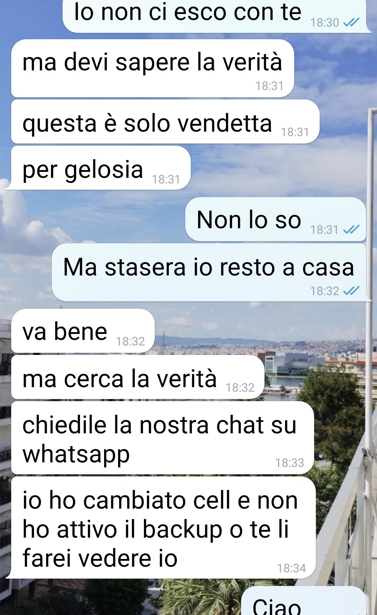Select message 'ma devi sapere la verità'
This screenshot has height=615, width=377.
pos(152,68)
